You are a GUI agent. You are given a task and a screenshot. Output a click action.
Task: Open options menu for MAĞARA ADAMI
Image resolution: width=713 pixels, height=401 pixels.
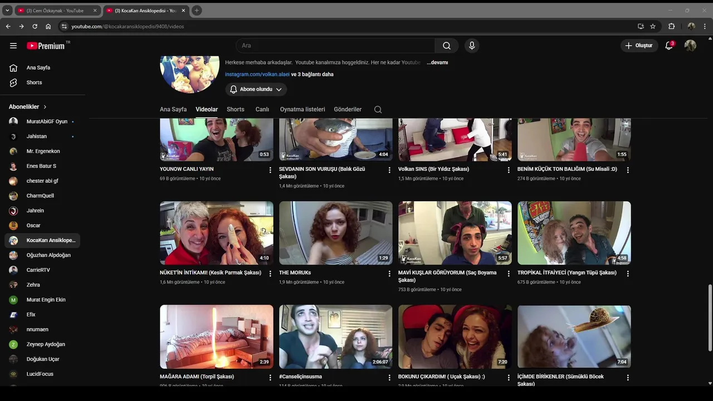(270, 378)
